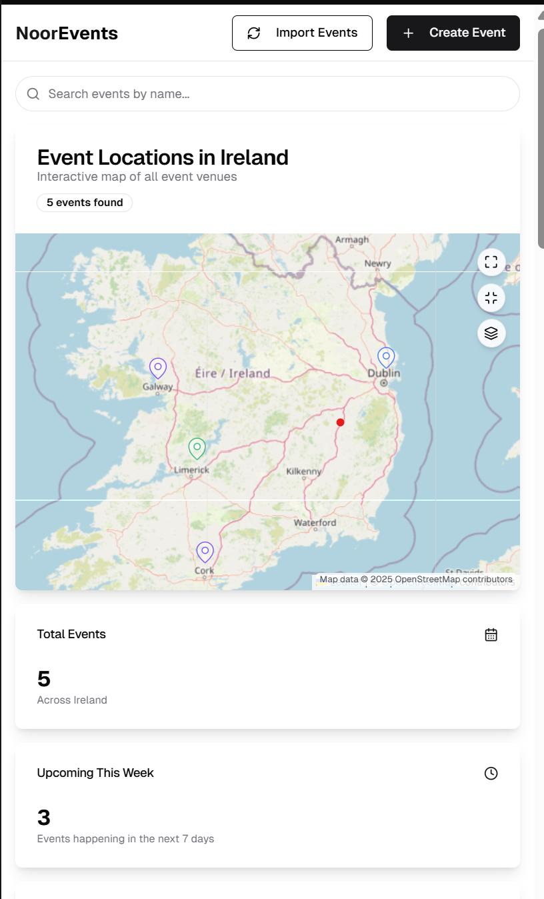Select the Dublin event pin
Screen dimensions: 544x899
tap(386, 357)
